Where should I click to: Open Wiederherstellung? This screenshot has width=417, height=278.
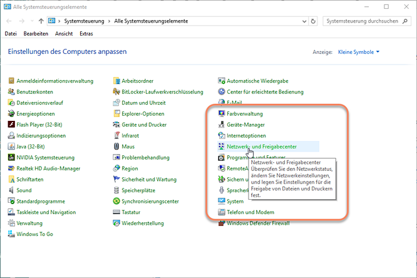[x=143, y=223]
